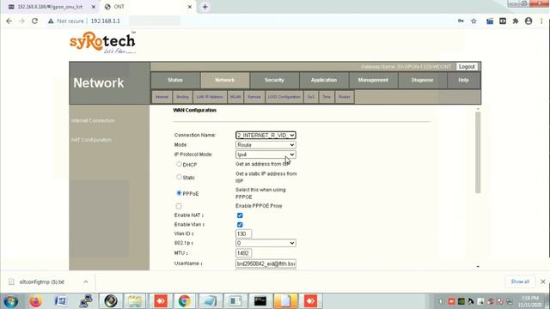The width and height of the screenshot is (550, 309).
Task: Show all downloads
Action: 520,282
